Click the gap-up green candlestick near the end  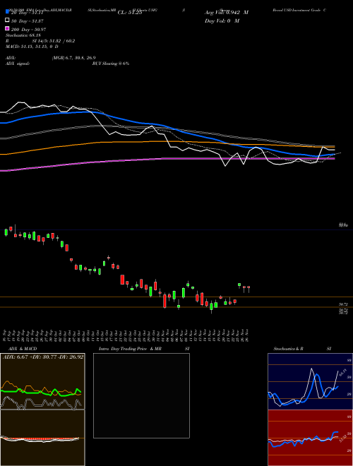pos(239,285)
